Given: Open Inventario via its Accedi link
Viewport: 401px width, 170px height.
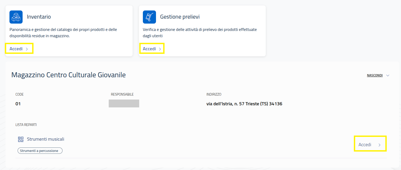Looking at the screenshot, I should [16, 49].
